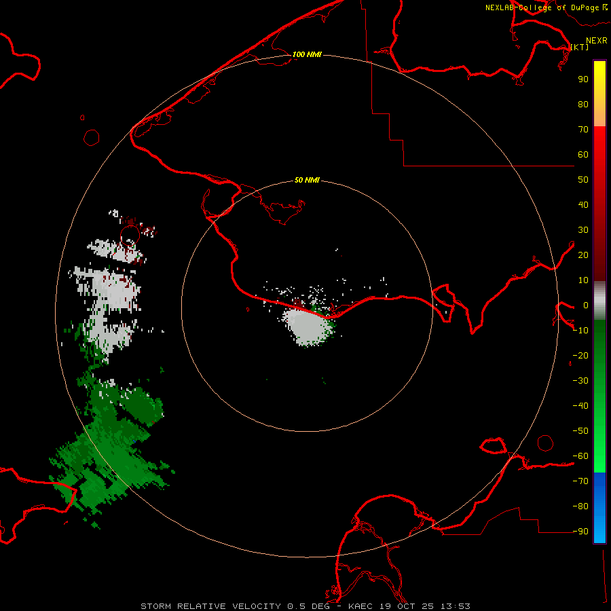Click the KT units label above color scale

pos(580,47)
